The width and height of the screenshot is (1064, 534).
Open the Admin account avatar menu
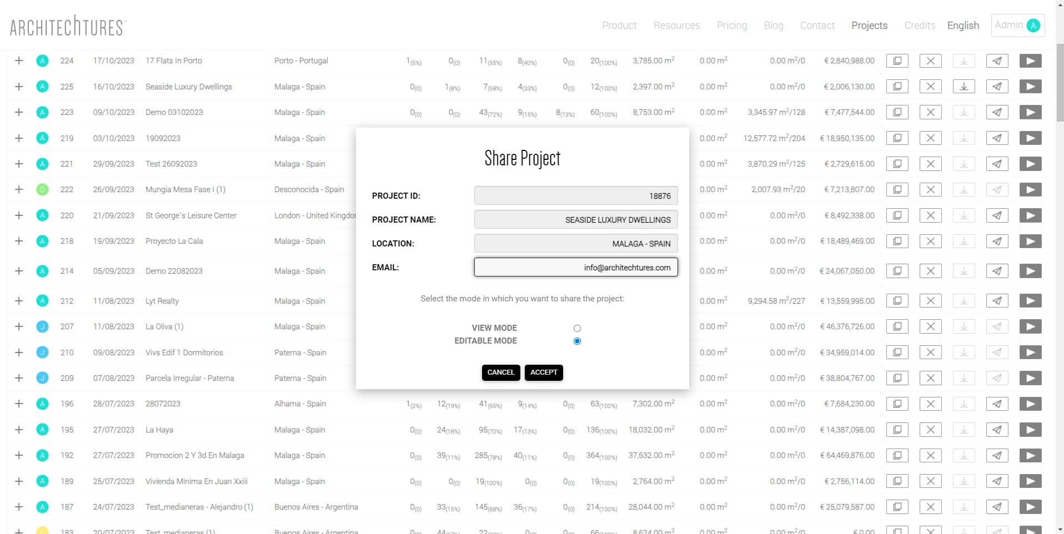coord(1017,25)
